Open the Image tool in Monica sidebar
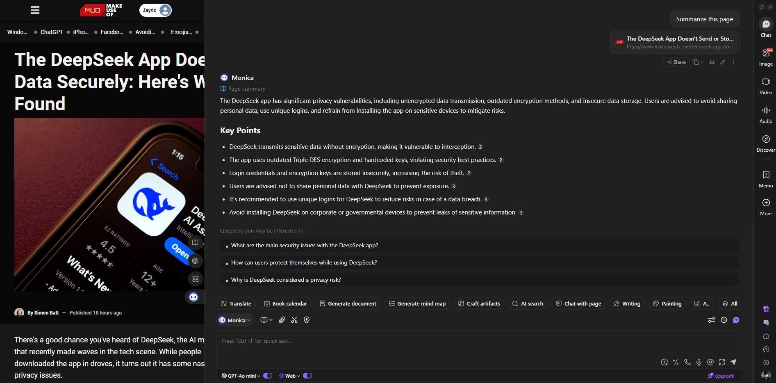Viewport: 776px width, 383px height. [x=765, y=57]
